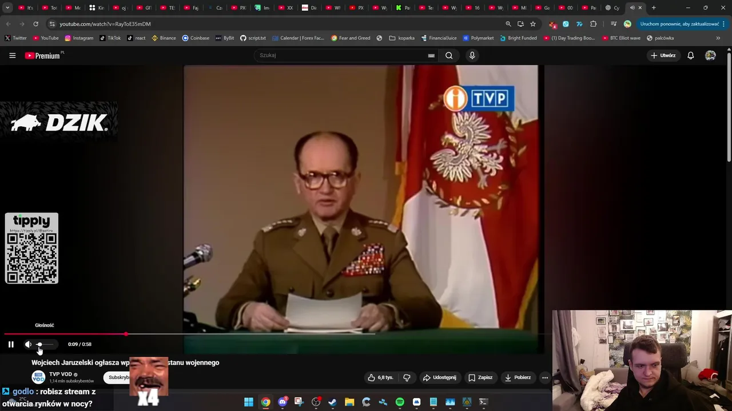Open OBS Studio from the taskbar
This screenshot has height=411, width=732.
coord(316,402)
